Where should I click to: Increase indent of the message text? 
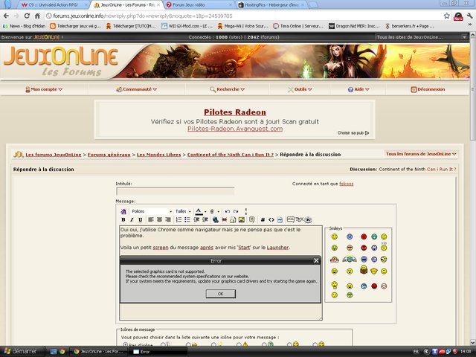tap(205, 219)
